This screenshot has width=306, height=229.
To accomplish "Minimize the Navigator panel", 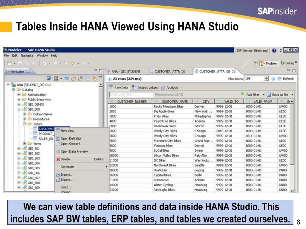I will click(x=95, y=70).
